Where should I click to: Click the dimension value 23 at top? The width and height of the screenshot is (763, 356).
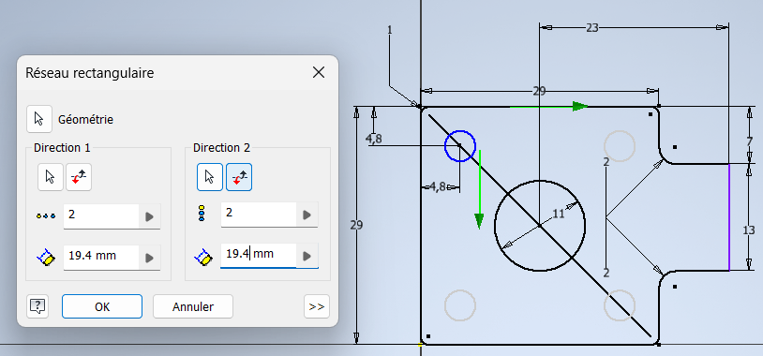[591, 28]
